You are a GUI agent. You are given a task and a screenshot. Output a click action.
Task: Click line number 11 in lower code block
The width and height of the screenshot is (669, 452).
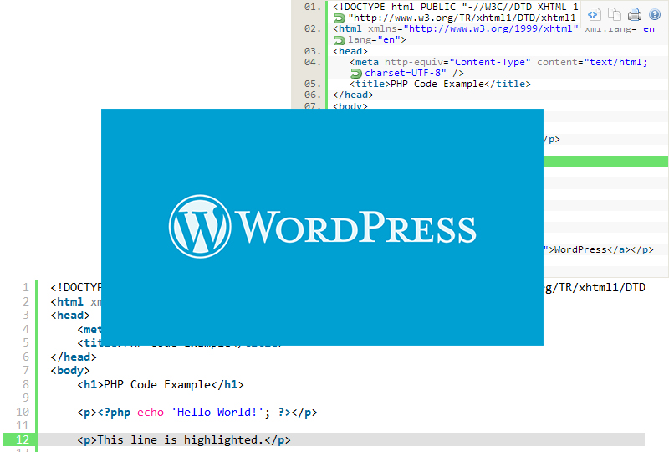tap(23, 425)
